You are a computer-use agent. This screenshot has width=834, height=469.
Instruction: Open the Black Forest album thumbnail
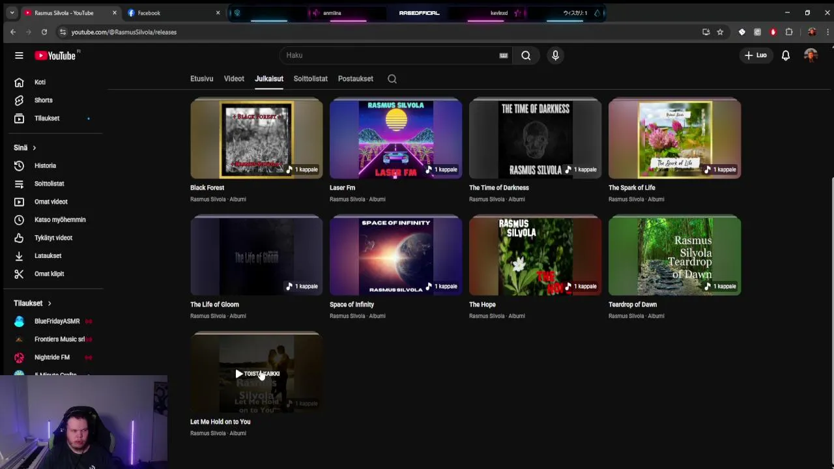coord(256,139)
